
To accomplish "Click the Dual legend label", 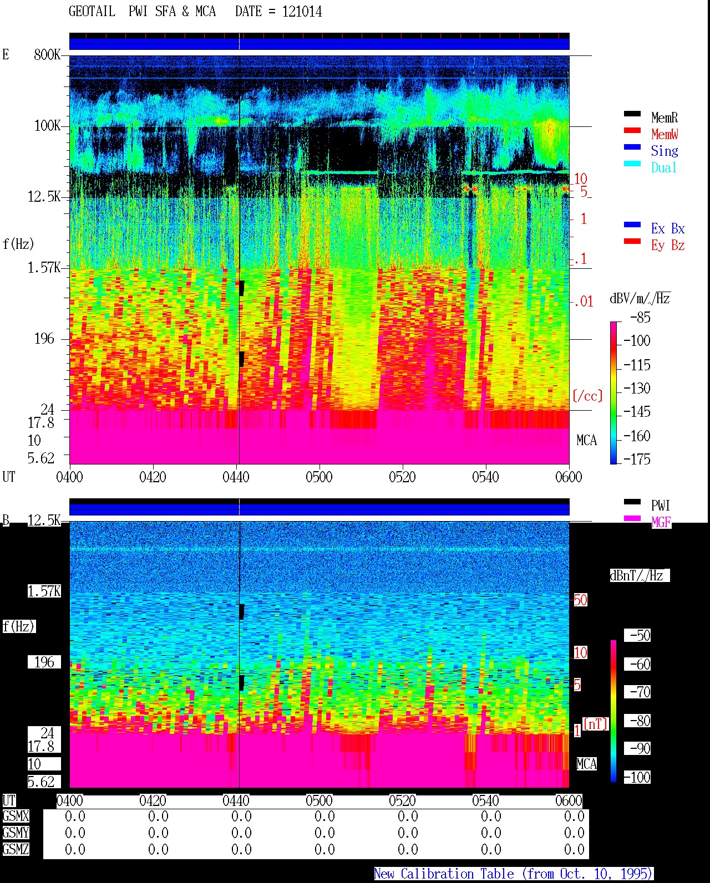I will pyautogui.click(x=665, y=167).
